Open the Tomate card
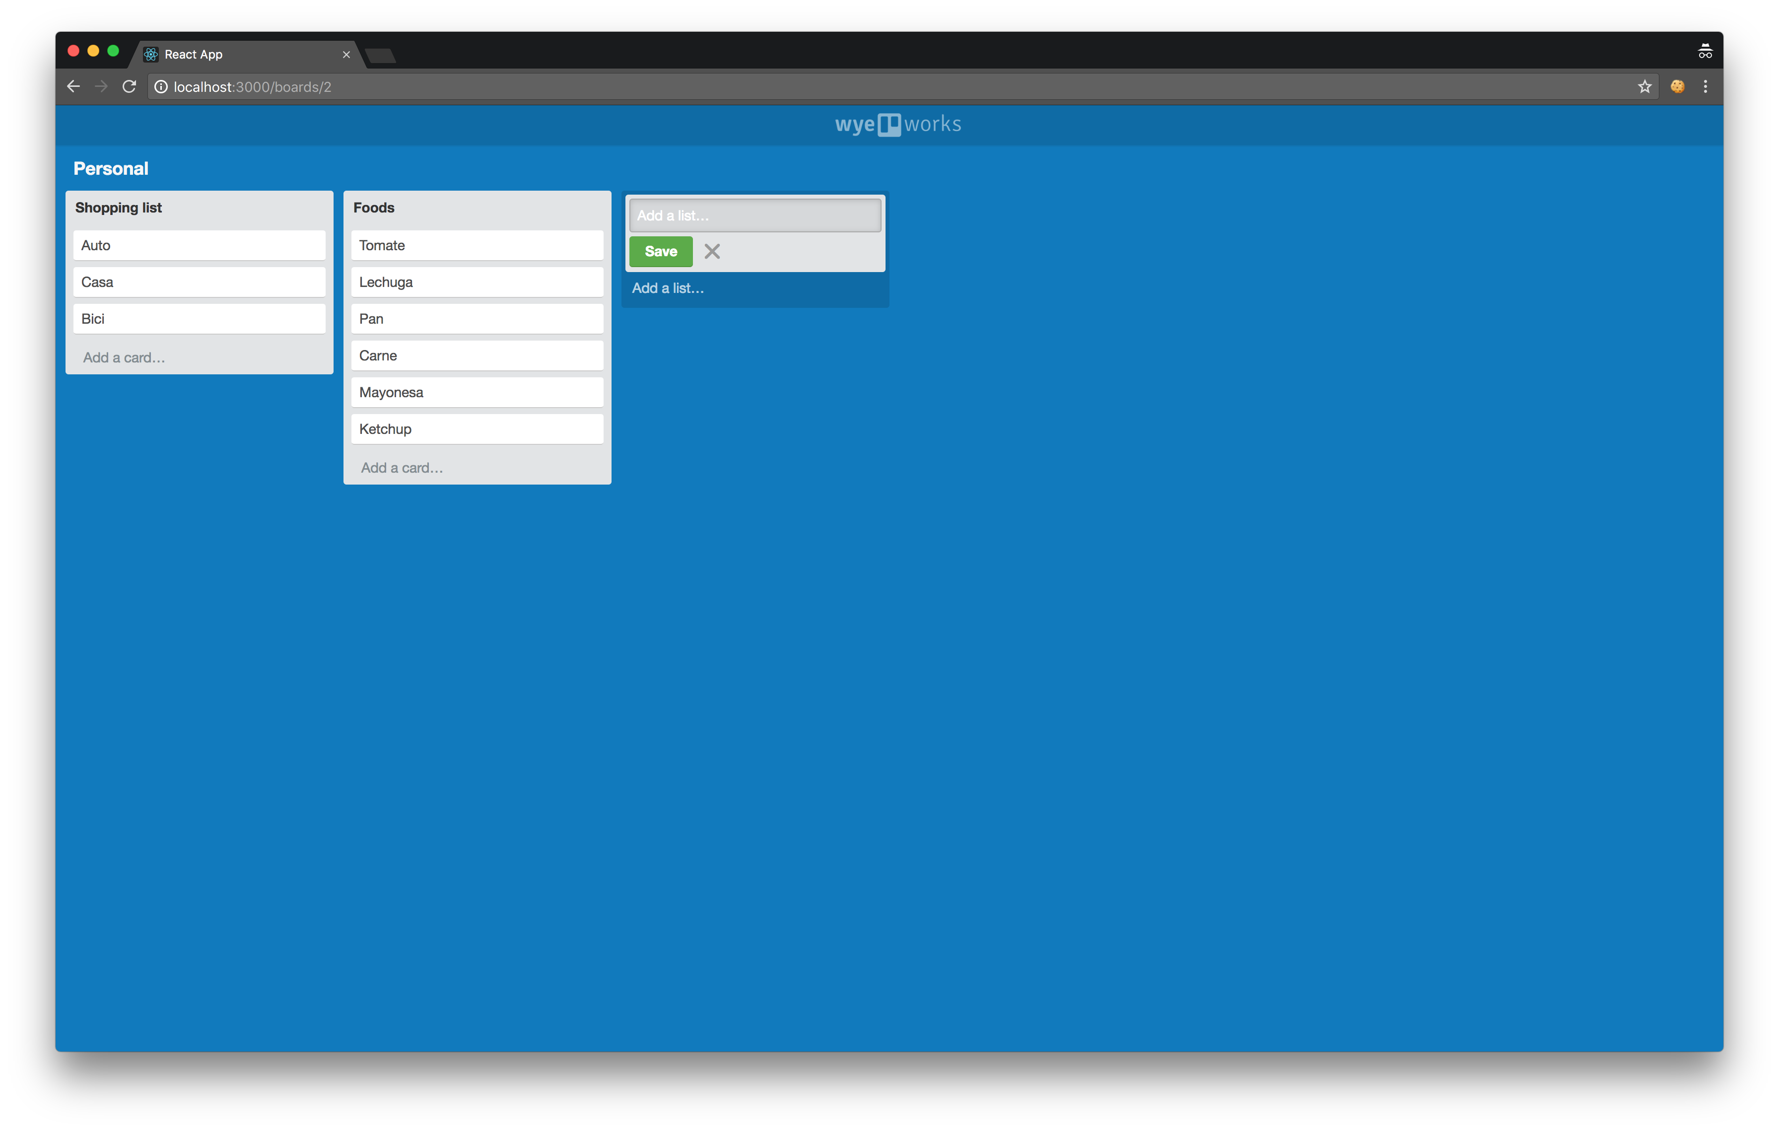1779x1131 pixels. tap(477, 245)
